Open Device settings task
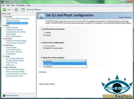 click(x=11, y=47)
